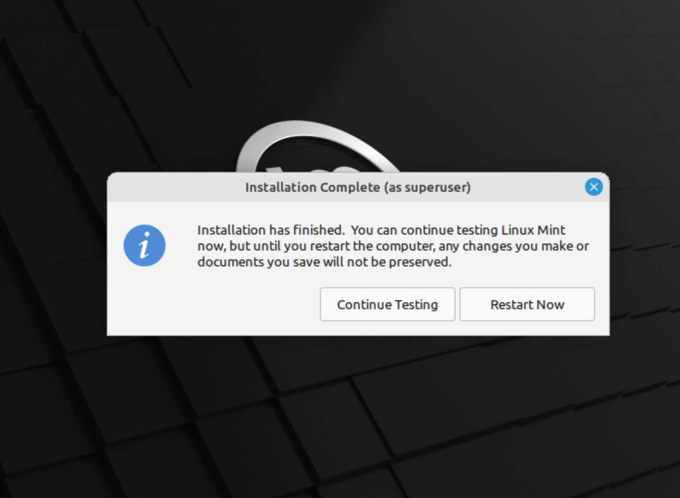Tap the info emblem beside the installation text
680x498 pixels.
click(x=145, y=246)
